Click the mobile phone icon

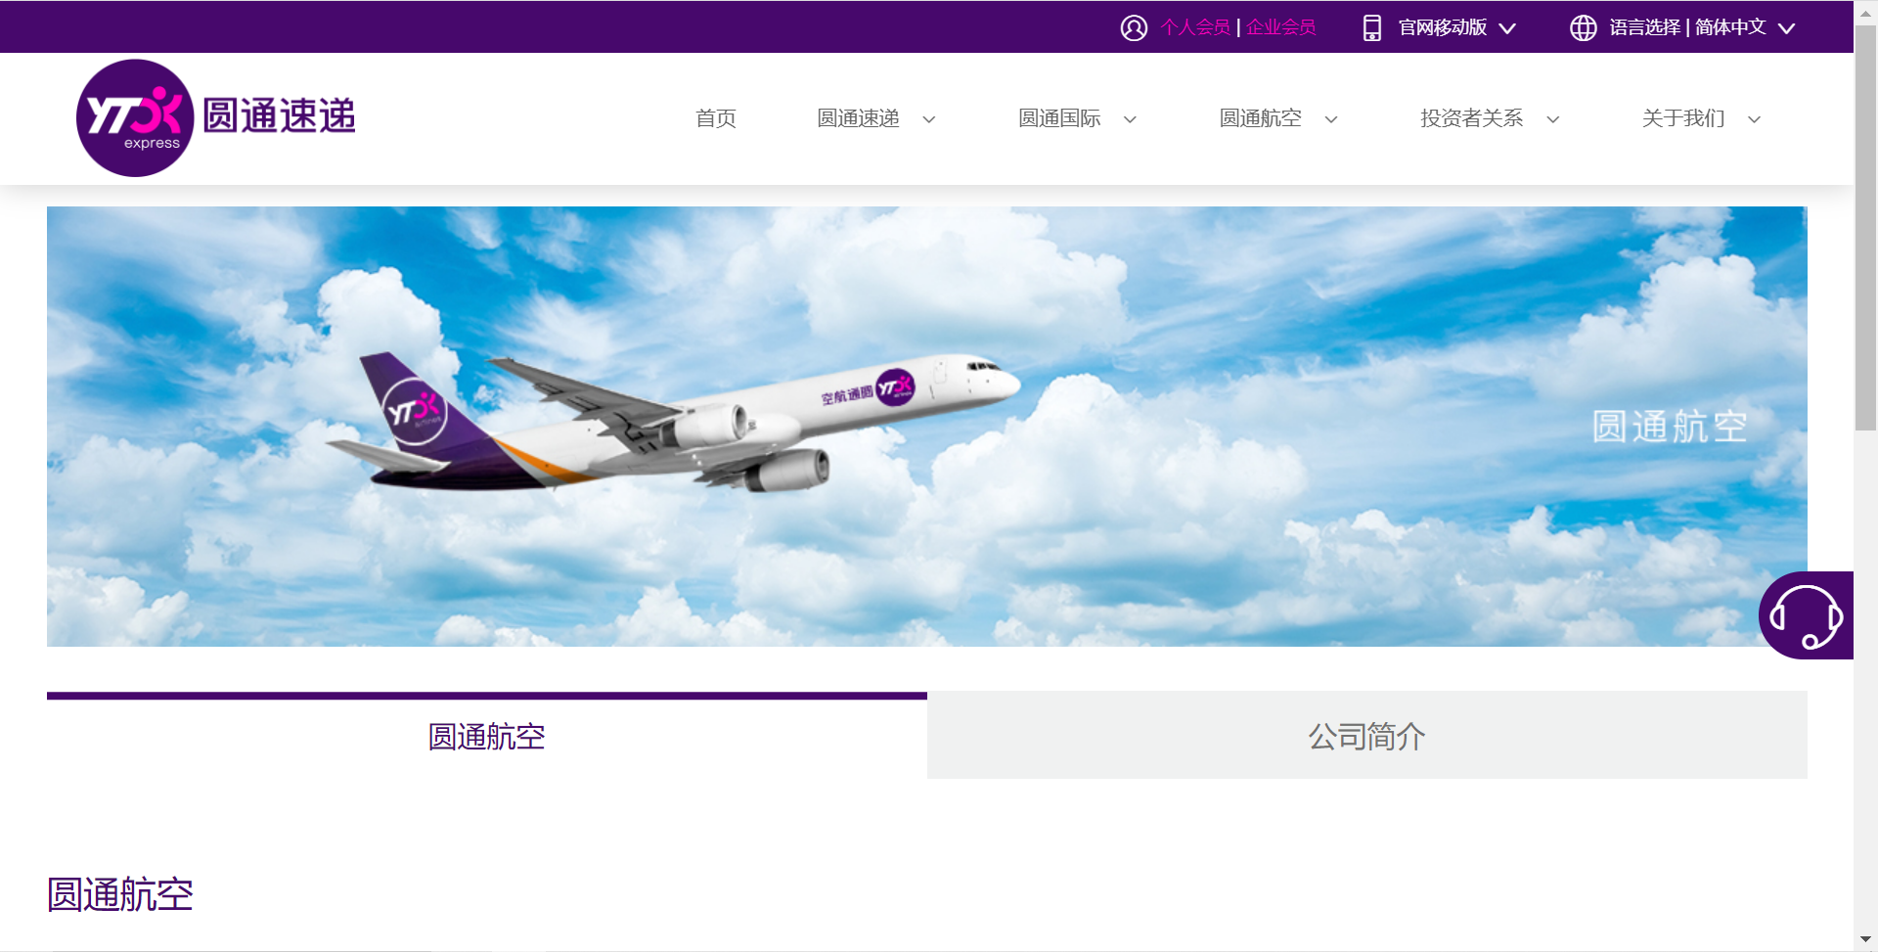click(x=1372, y=27)
